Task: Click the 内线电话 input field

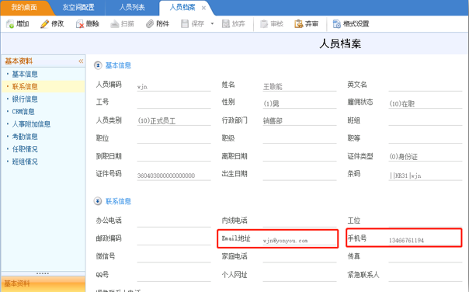Action: point(300,222)
